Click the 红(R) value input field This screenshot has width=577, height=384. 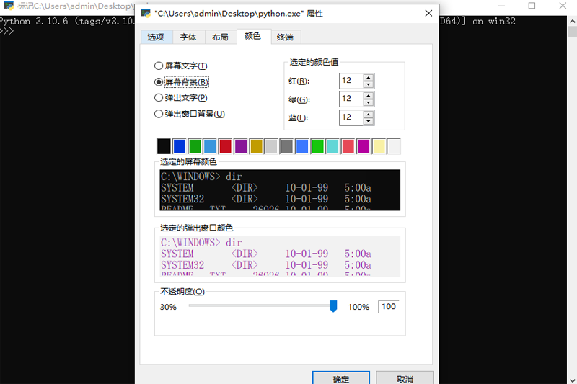[x=351, y=81]
